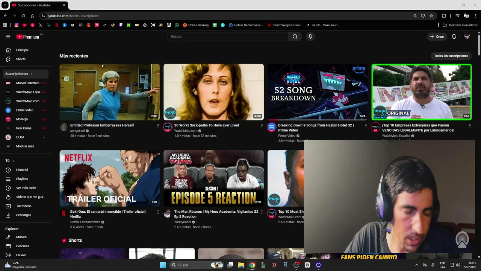Go to the browser home page icon

click(32, 16)
